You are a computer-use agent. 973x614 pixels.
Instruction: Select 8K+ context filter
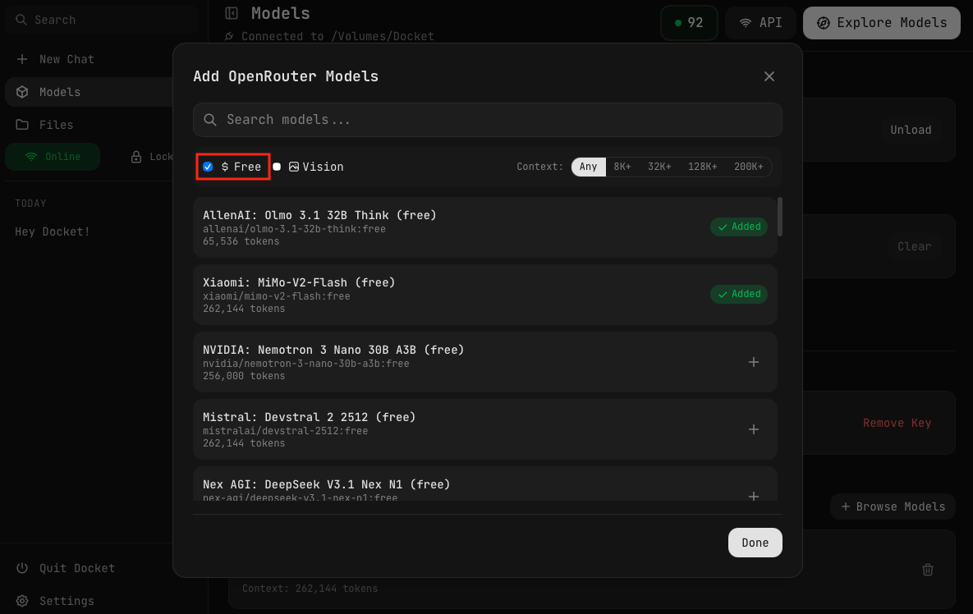tap(622, 167)
